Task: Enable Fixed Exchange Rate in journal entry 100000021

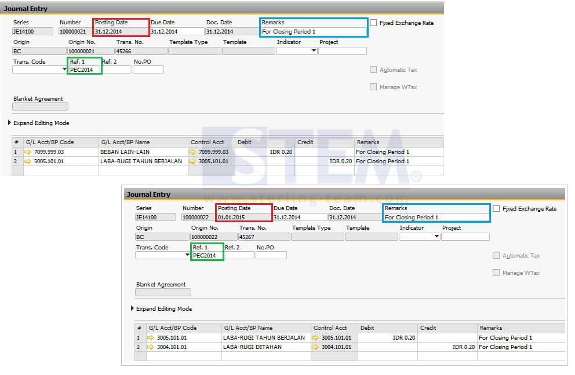Action: click(373, 23)
